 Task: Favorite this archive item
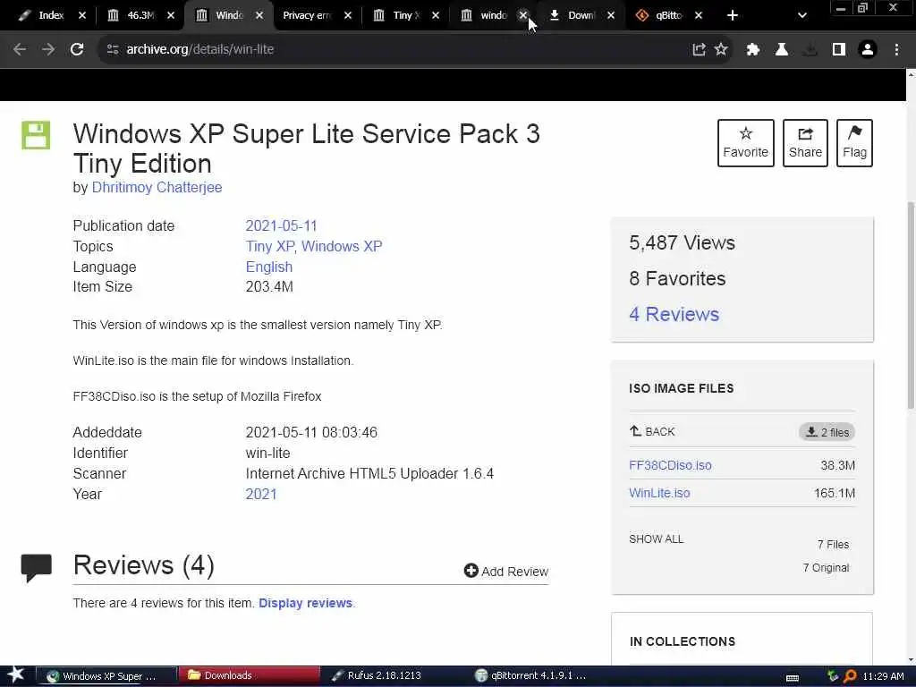[745, 143]
